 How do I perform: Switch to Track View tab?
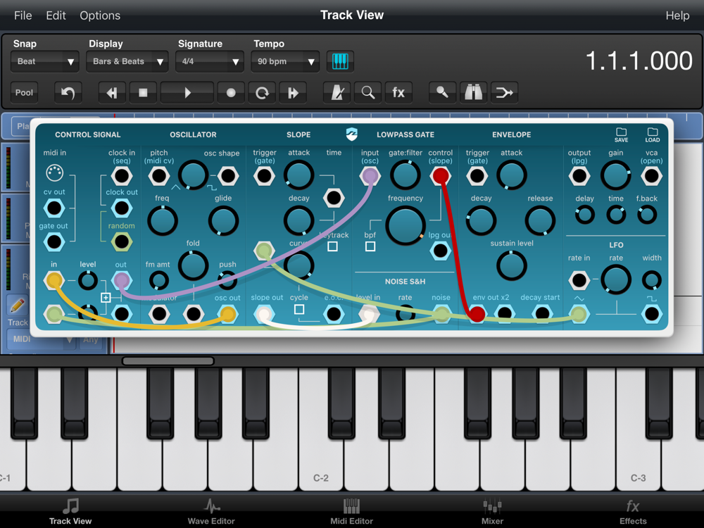[x=70, y=511]
